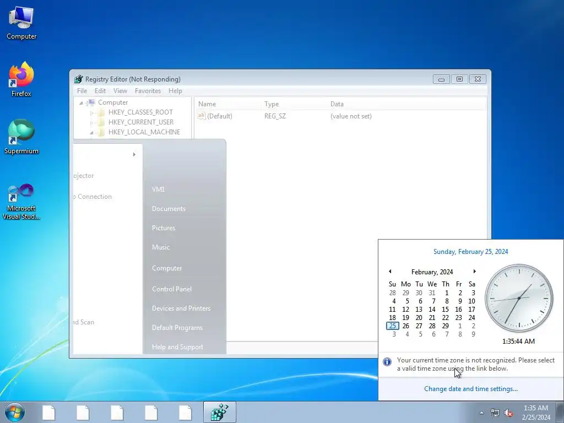The height and width of the screenshot is (423, 564).
Task: Open Devices and Printers from Start menu
Action: point(181,308)
